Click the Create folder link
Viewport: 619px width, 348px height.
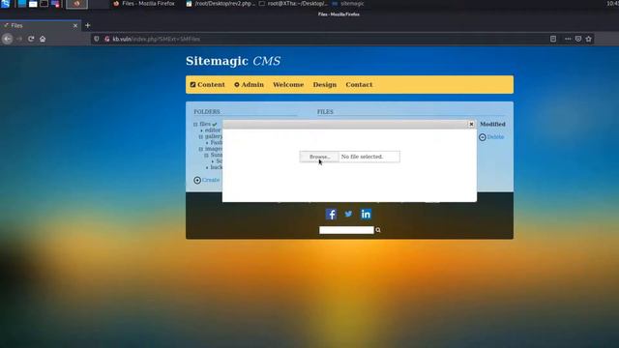tap(211, 180)
